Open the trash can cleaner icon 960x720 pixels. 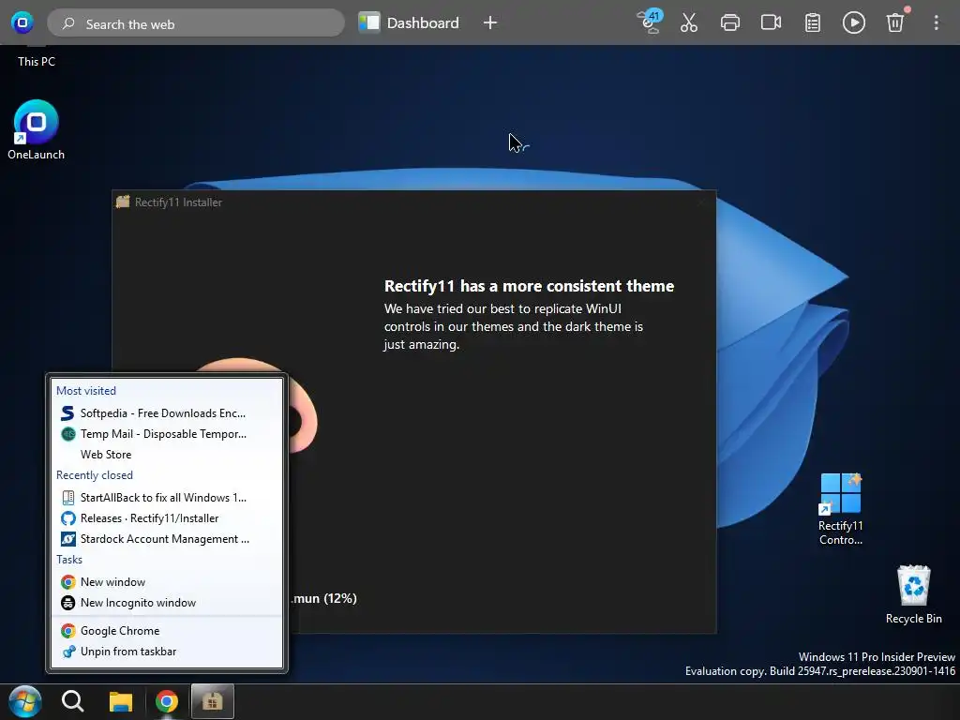point(895,22)
